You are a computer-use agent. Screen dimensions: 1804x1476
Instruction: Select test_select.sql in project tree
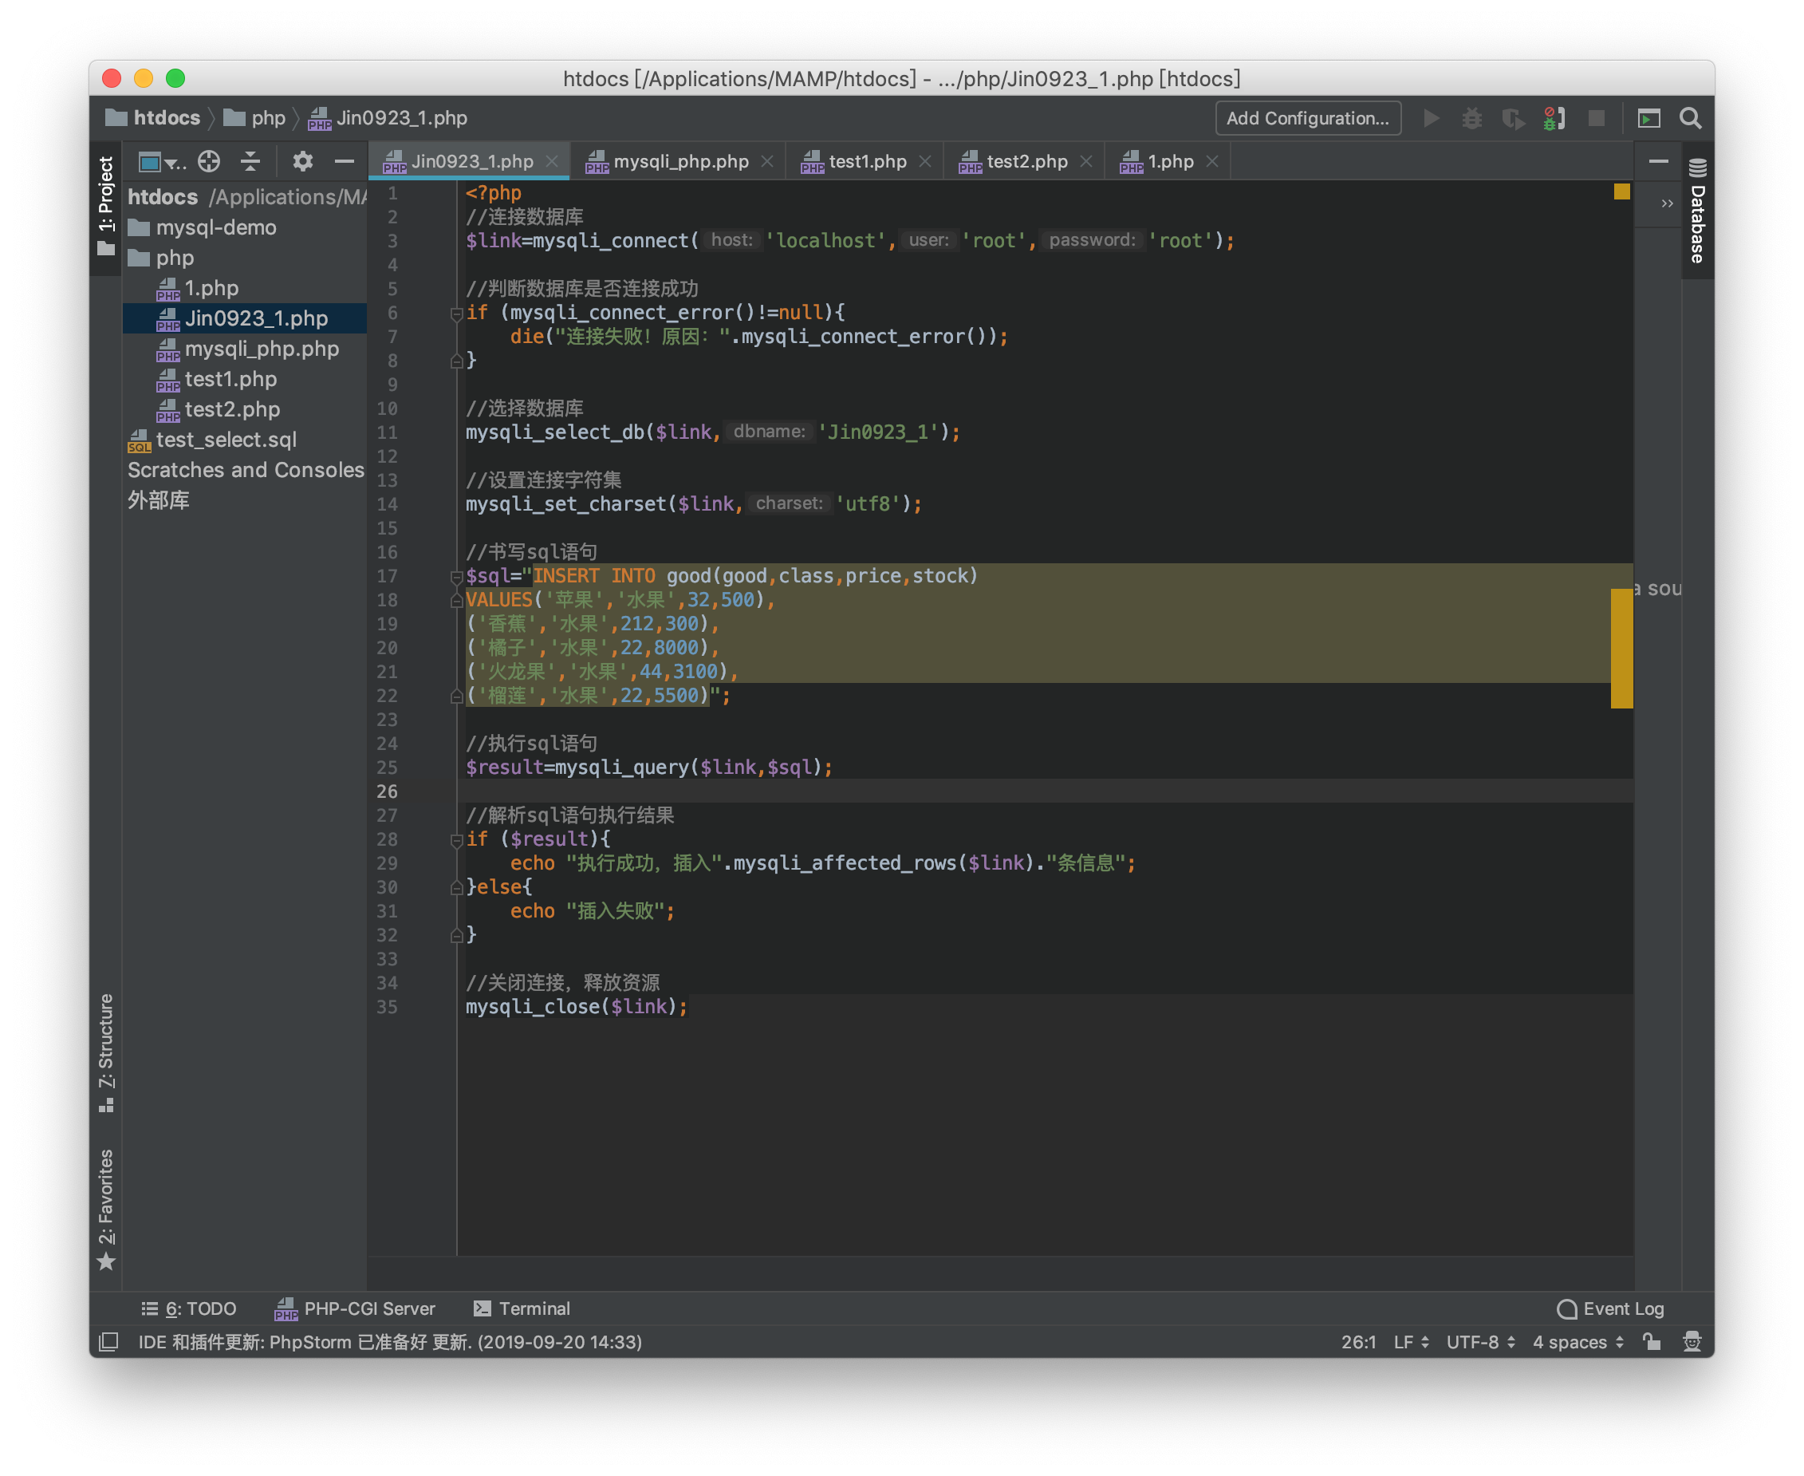coord(245,440)
